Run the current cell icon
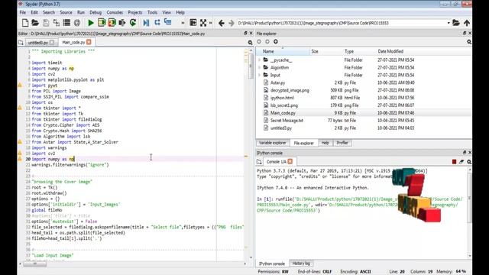The image size is (489, 275). tap(102, 22)
